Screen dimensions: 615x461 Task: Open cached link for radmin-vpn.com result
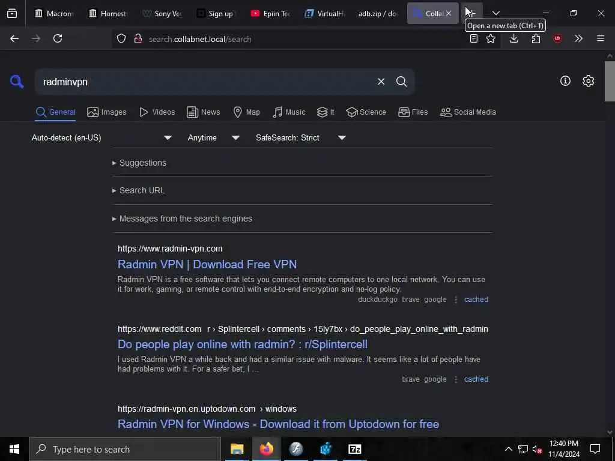pos(476,300)
